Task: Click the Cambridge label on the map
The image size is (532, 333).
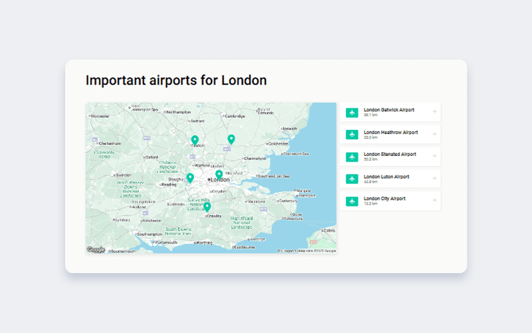Action: pos(235,116)
